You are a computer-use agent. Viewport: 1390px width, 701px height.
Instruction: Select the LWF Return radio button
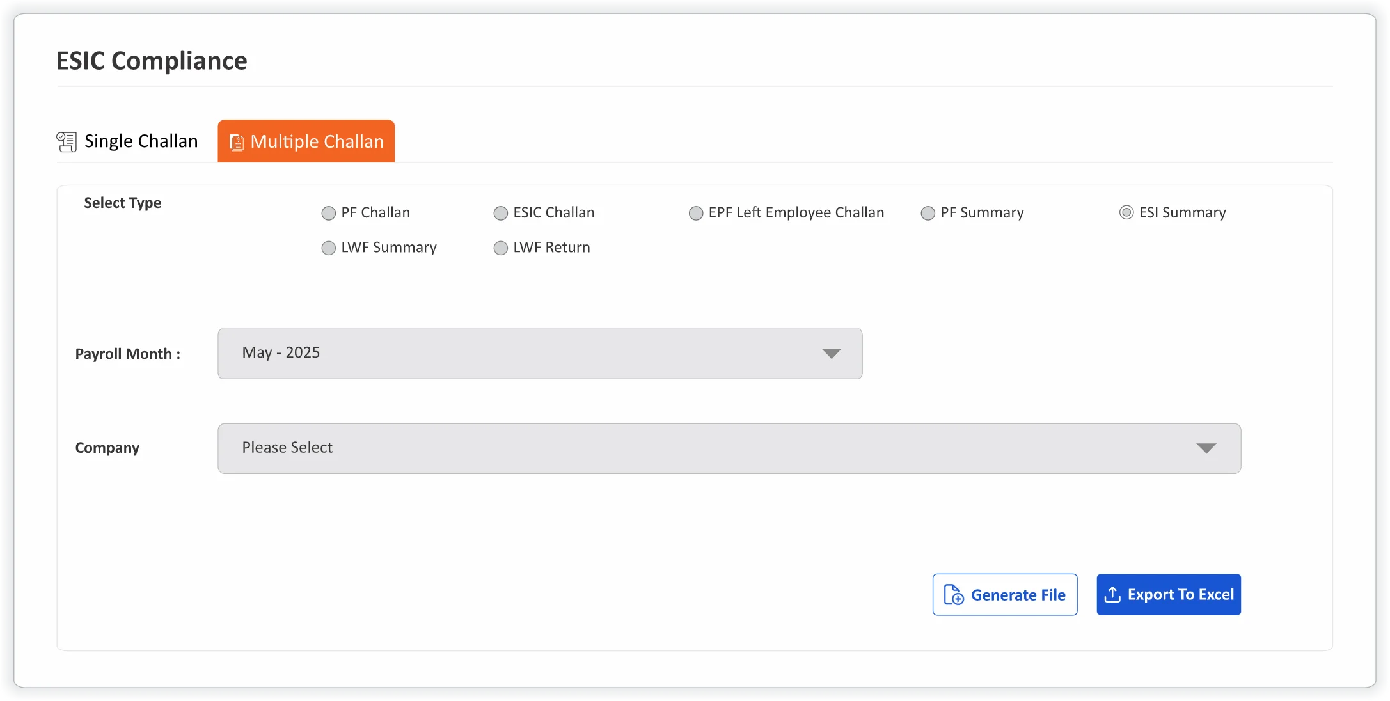pos(500,248)
